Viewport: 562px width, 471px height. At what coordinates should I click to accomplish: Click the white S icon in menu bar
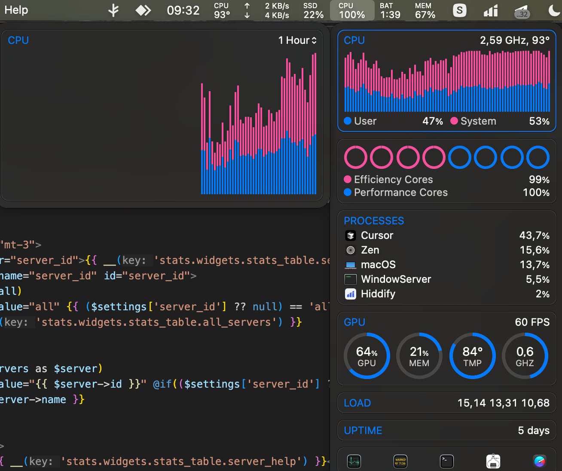pos(459,10)
